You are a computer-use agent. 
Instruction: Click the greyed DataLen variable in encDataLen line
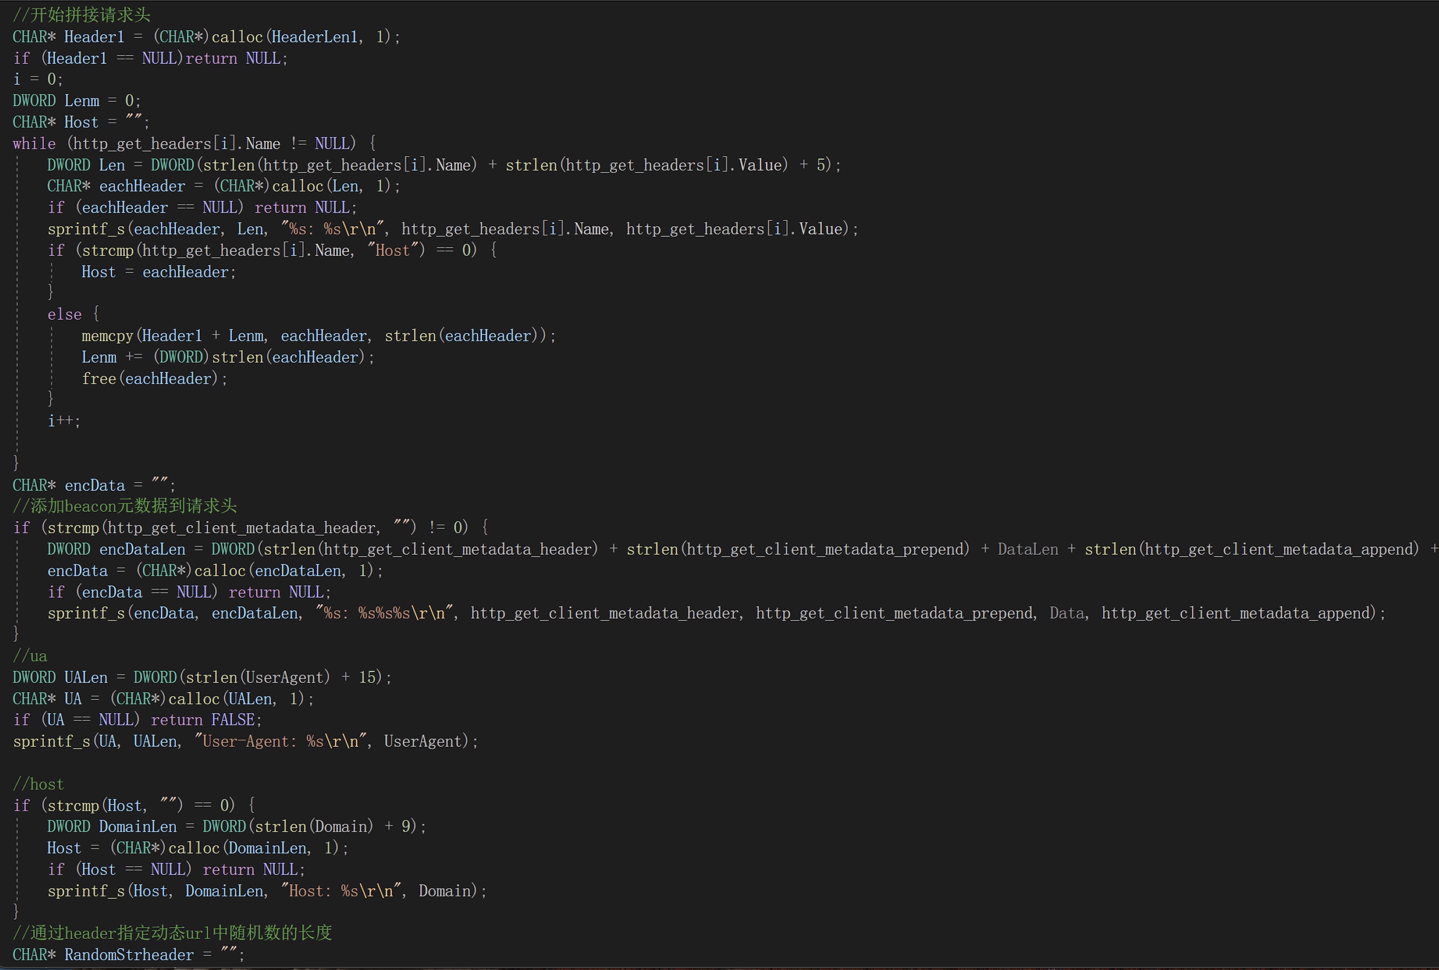point(1027,549)
